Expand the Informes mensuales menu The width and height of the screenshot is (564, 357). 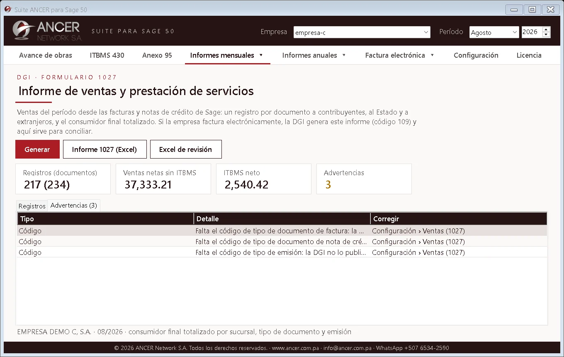tap(227, 55)
